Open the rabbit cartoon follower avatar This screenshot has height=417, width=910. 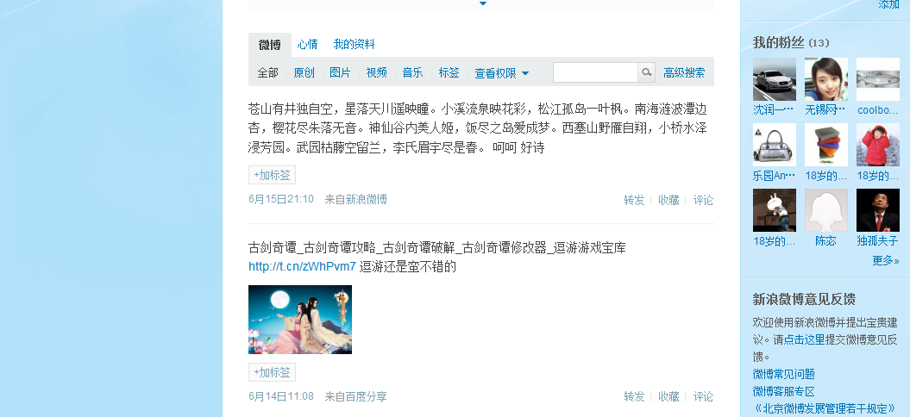[775, 210]
